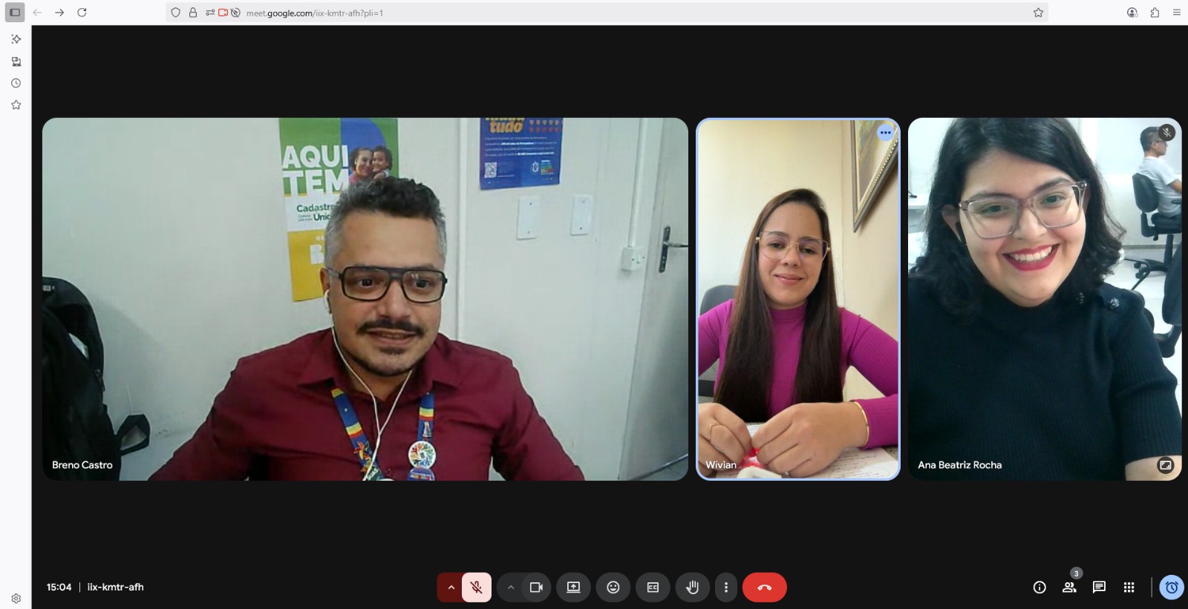Open more options three-dot menu
1188x609 pixels.
[725, 587]
